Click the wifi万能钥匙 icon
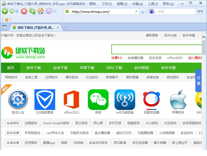This screenshot has width=207, height=156. 125,100
